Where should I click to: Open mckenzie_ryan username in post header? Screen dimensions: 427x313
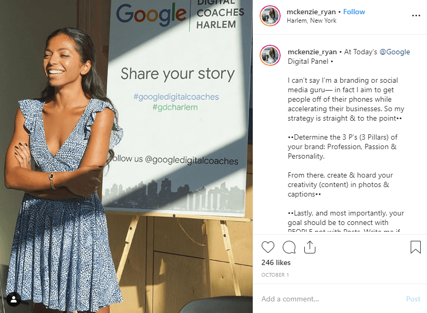pos(312,12)
